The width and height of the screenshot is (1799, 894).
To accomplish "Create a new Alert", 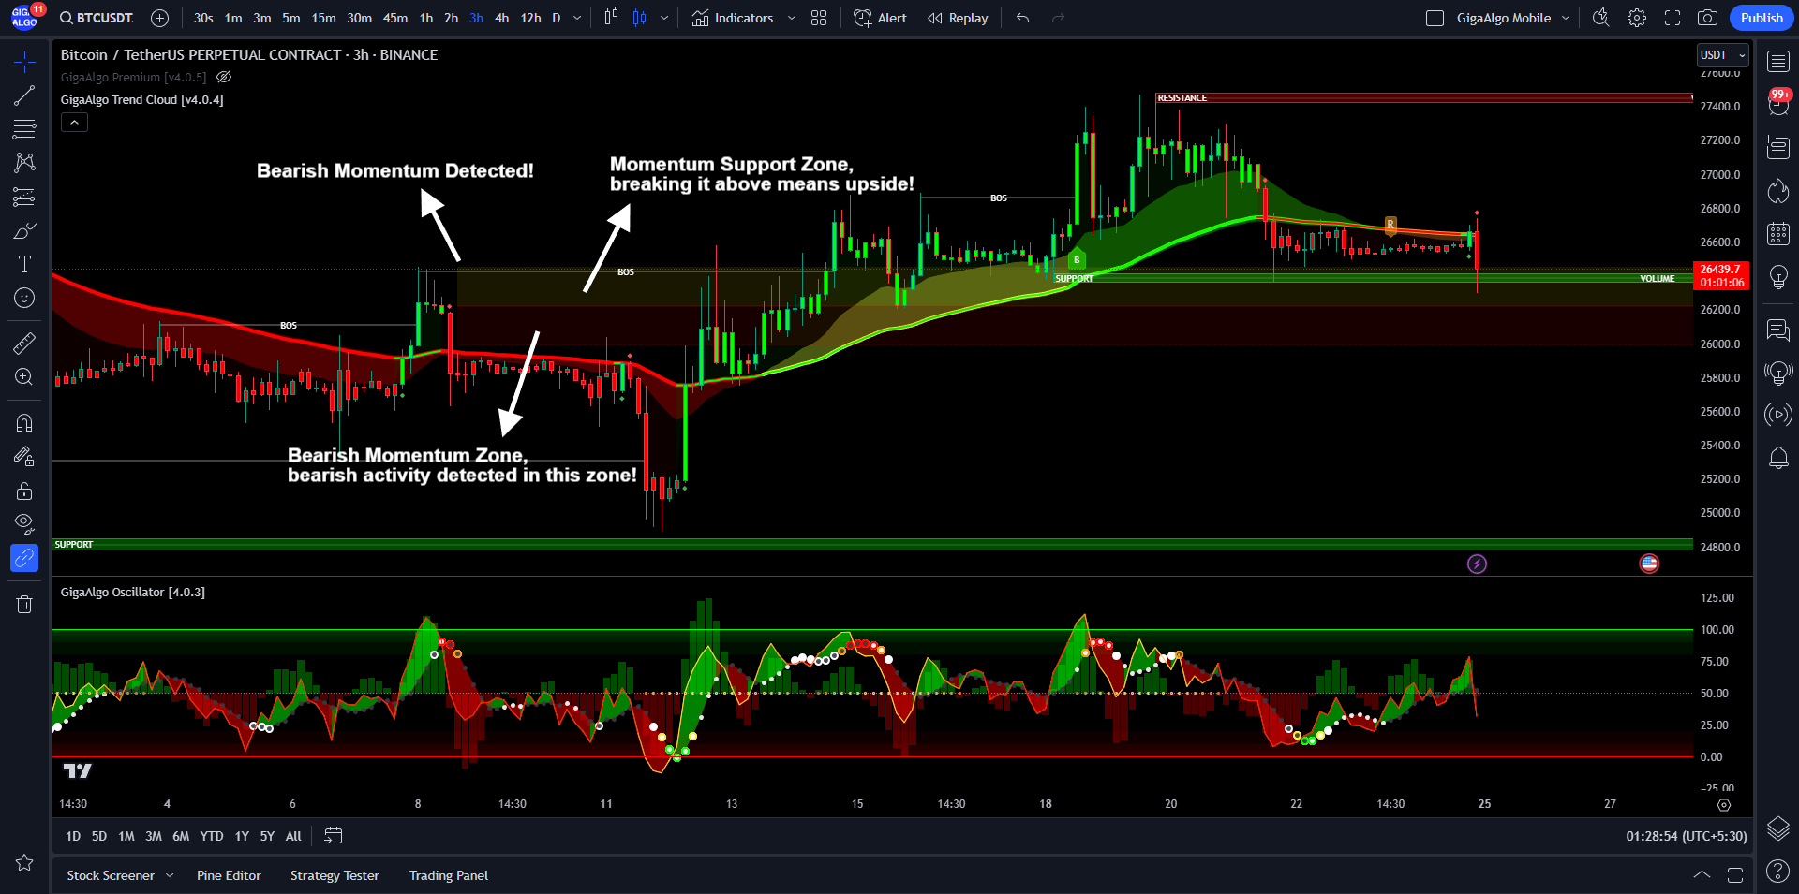I will (880, 18).
